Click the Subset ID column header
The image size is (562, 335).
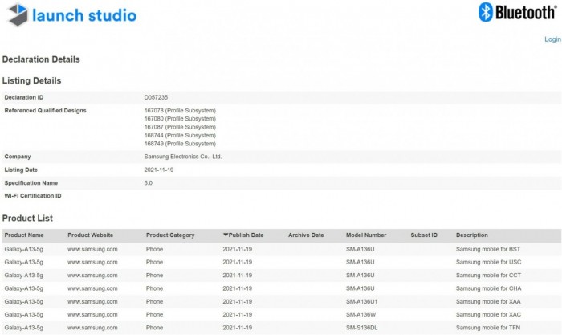[423, 235]
